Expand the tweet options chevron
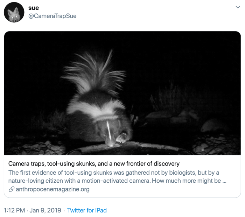 point(238,7)
